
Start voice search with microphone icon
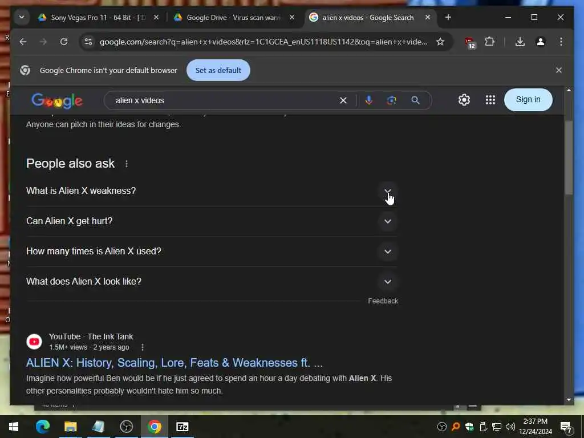pyautogui.click(x=369, y=100)
